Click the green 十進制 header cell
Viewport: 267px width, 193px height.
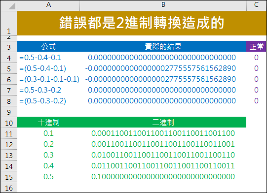[x=48, y=122]
